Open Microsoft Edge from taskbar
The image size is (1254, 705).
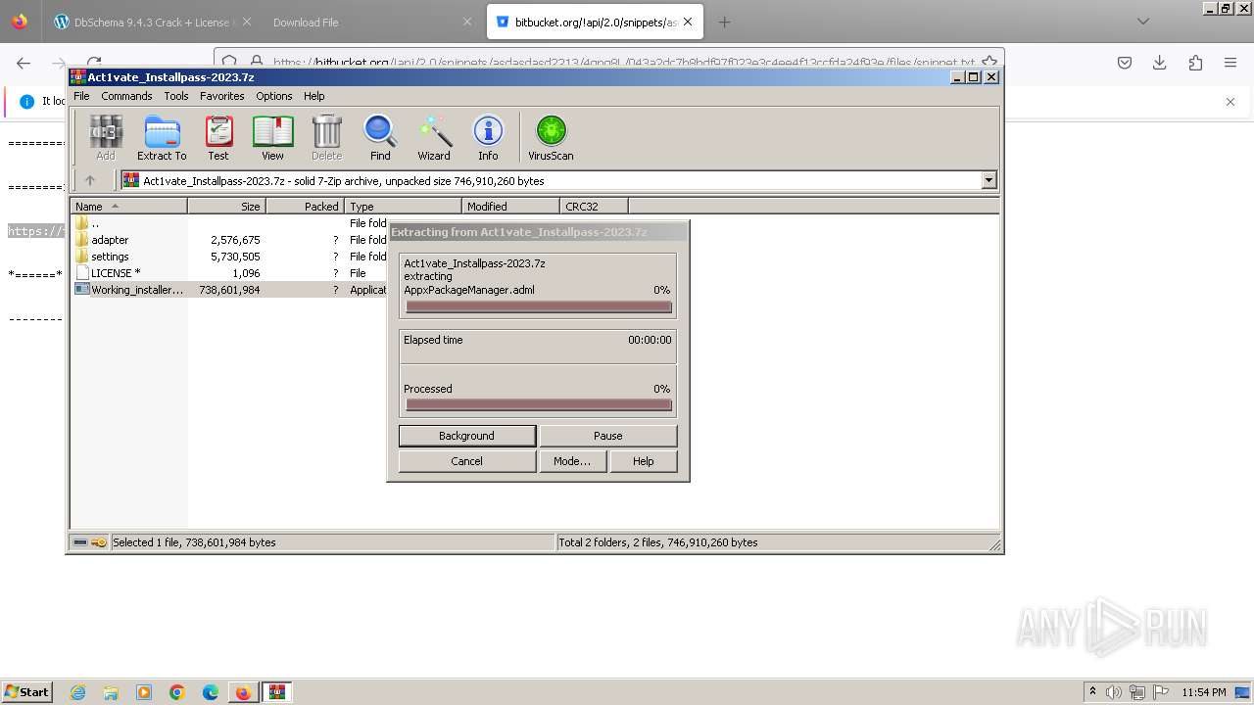211,692
